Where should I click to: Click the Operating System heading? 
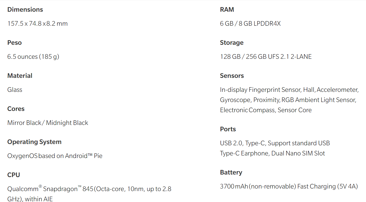pos(34,142)
